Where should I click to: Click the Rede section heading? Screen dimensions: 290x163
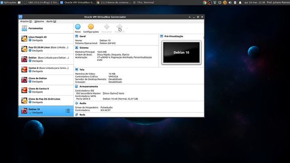click(82, 115)
